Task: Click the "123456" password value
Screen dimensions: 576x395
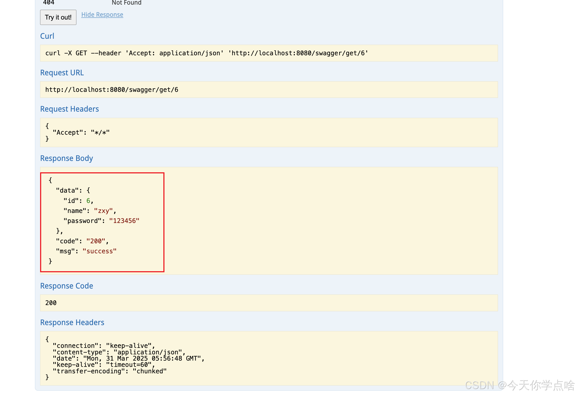Action: click(124, 221)
